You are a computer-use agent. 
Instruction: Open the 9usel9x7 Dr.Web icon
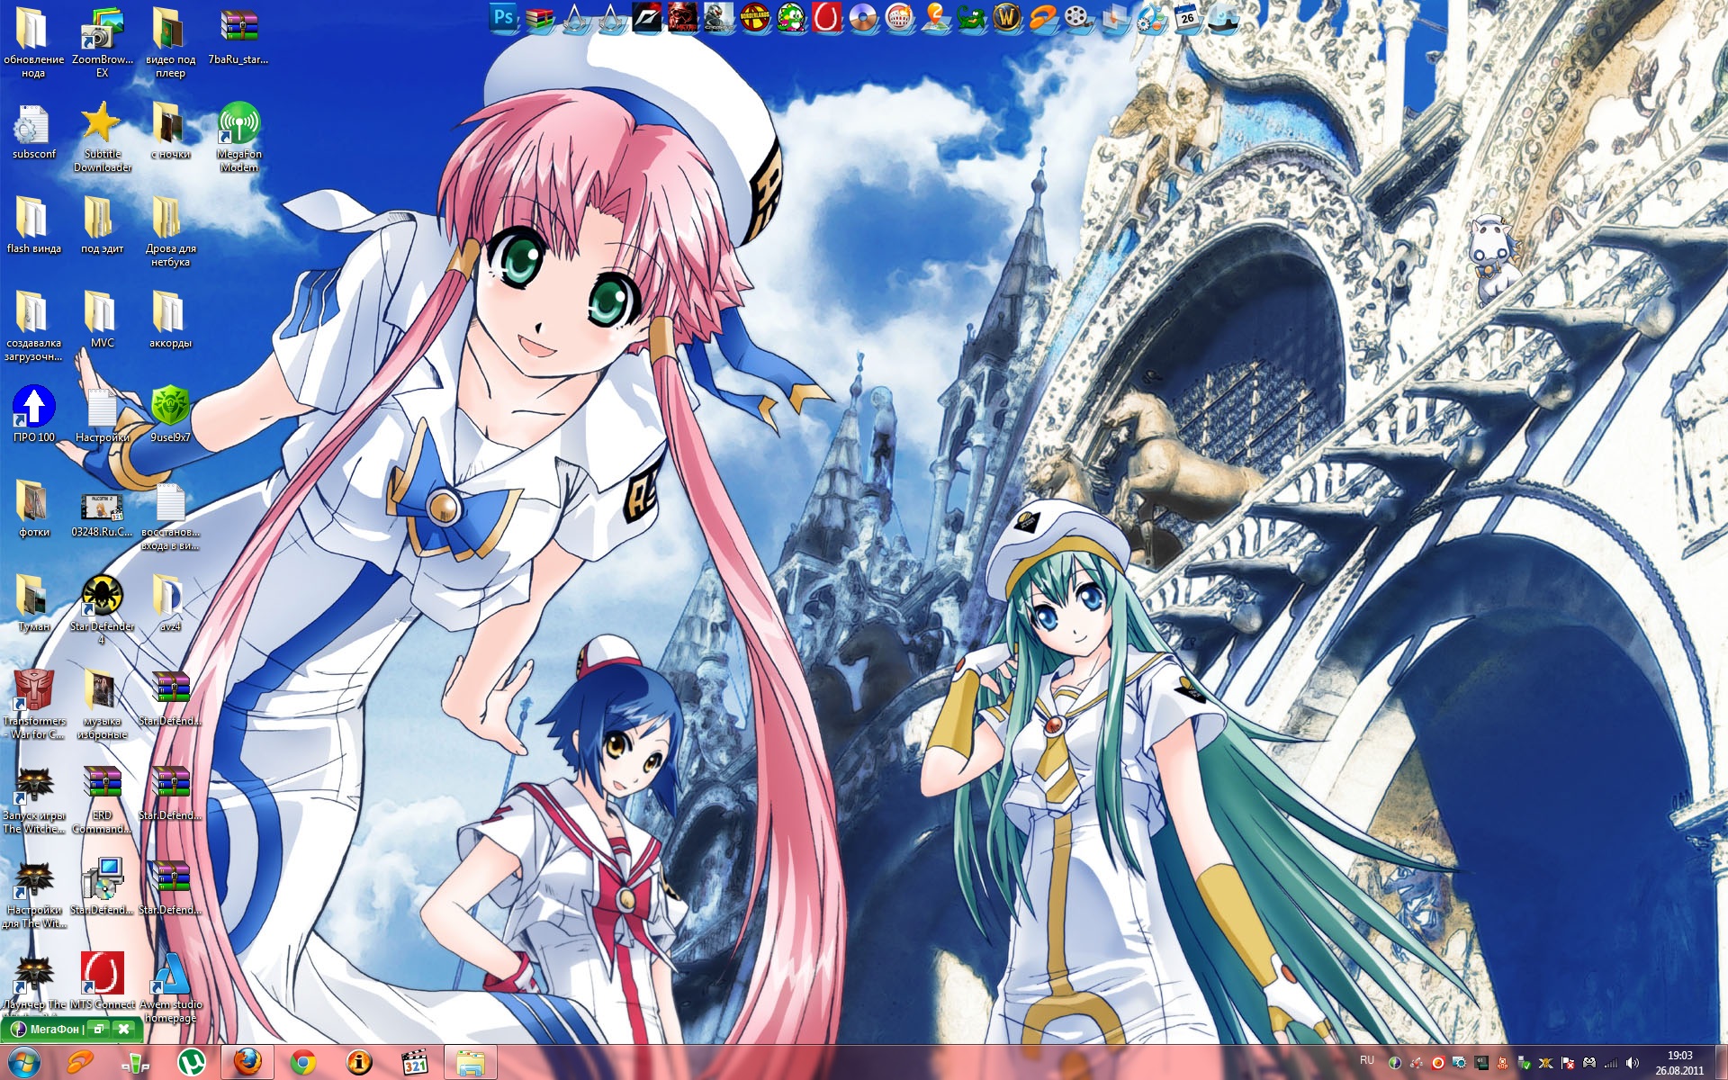pyautogui.click(x=170, y=414)
